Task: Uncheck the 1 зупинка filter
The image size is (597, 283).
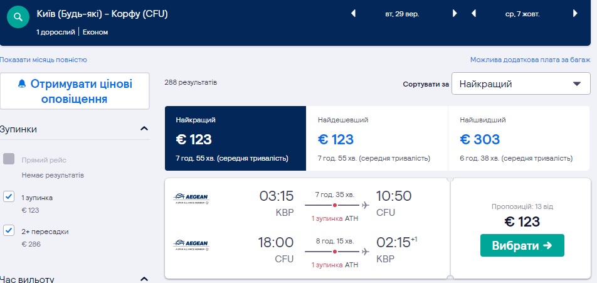Action: (9, 197)
